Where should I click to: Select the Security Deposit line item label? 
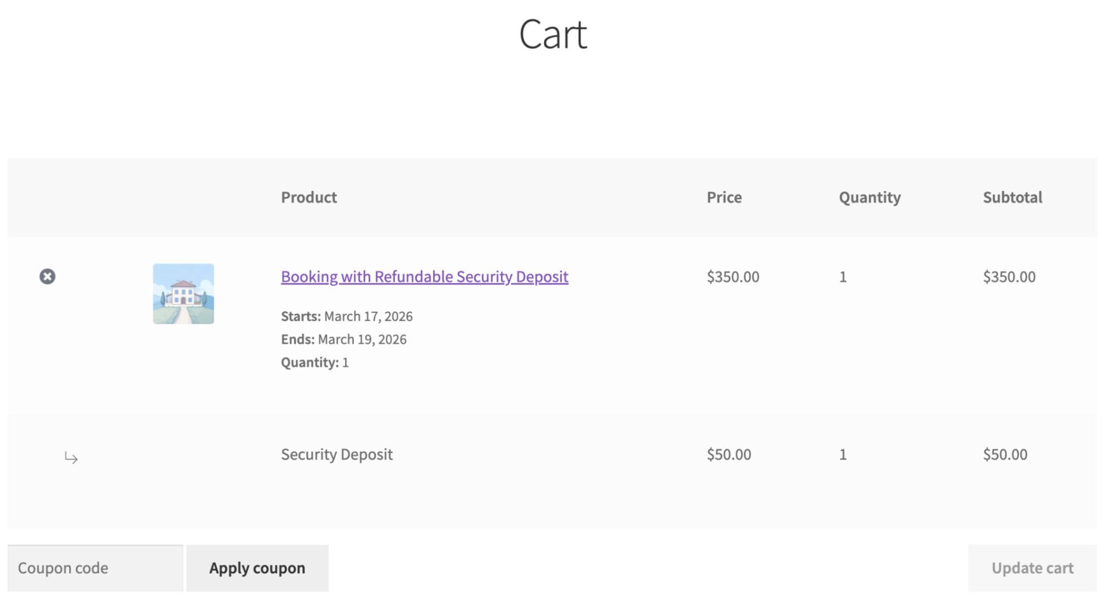coord(336,454)
